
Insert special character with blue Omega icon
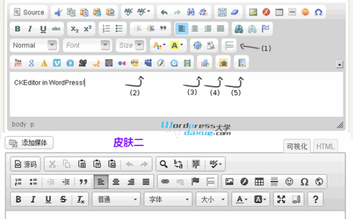[318, 12]
